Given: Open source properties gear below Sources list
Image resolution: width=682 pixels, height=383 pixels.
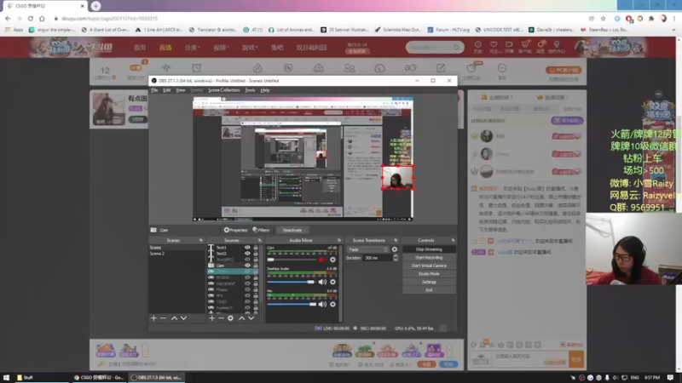Looking at the screenshot, I should (230, 318).
